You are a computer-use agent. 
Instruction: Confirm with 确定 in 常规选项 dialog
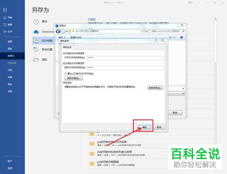point(144,127)
